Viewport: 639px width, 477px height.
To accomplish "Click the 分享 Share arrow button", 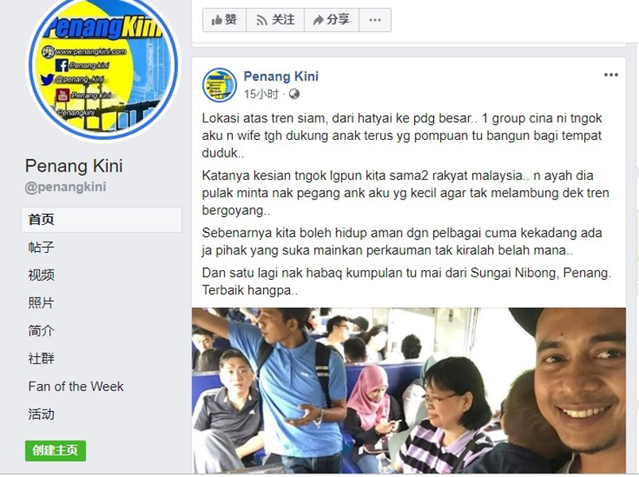I will coord(331,20).
